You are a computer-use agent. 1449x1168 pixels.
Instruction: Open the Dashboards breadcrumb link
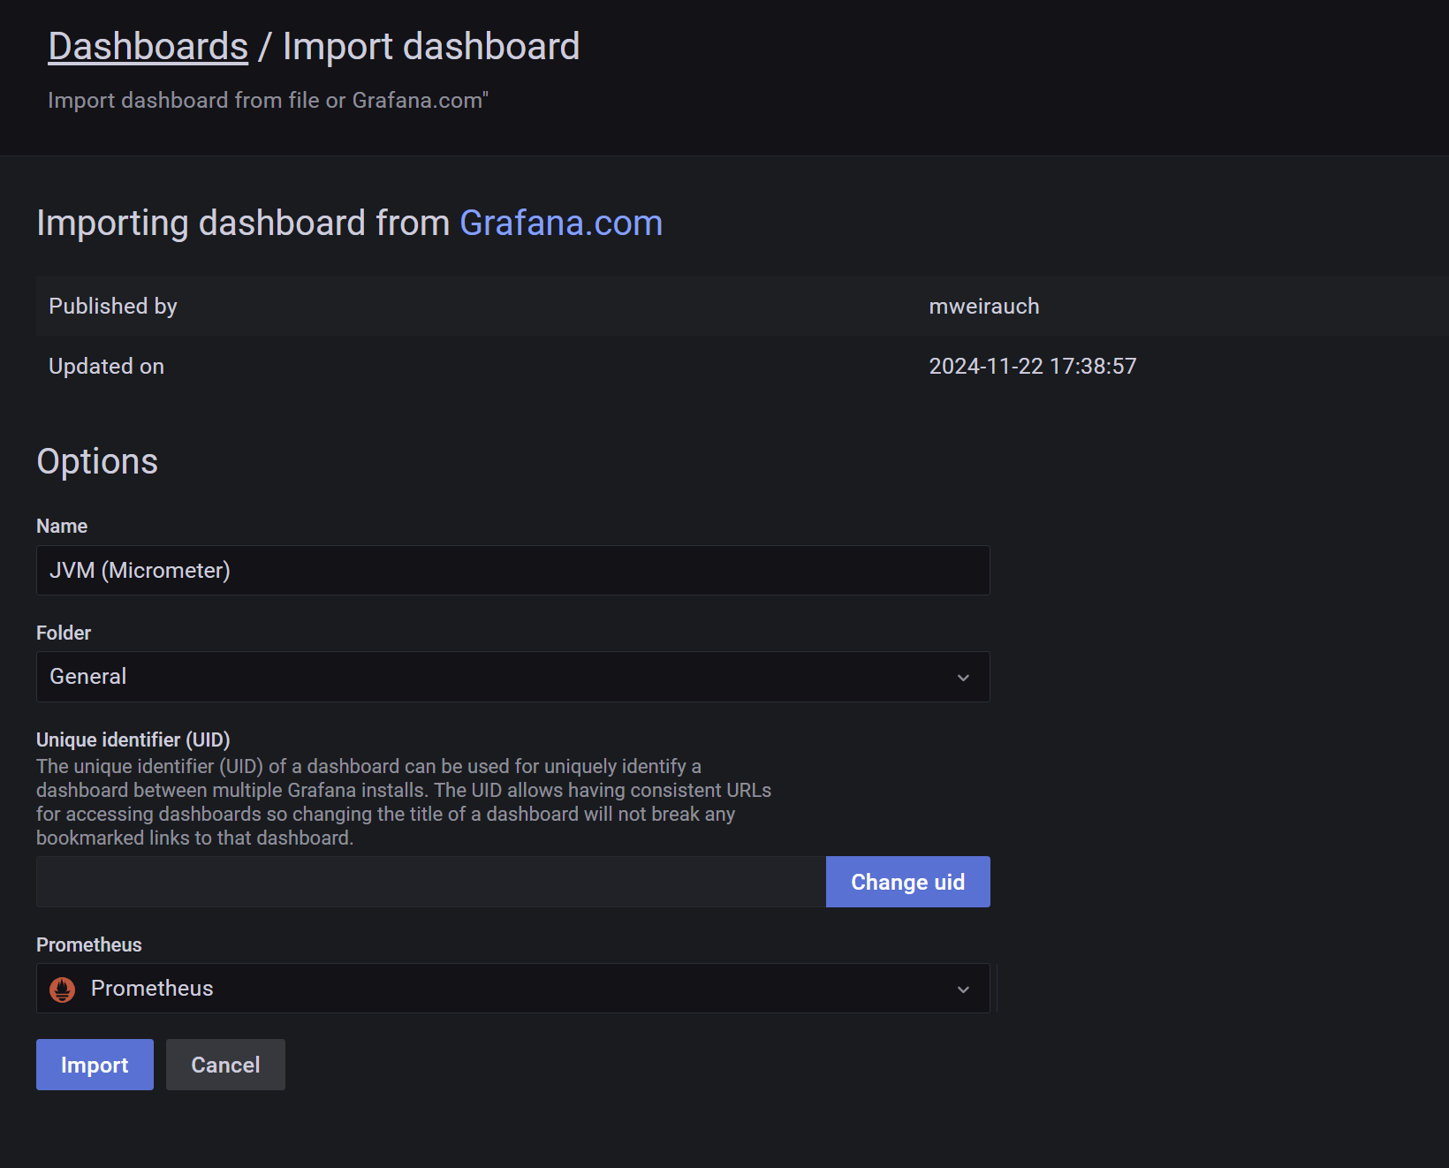[148, 47]
